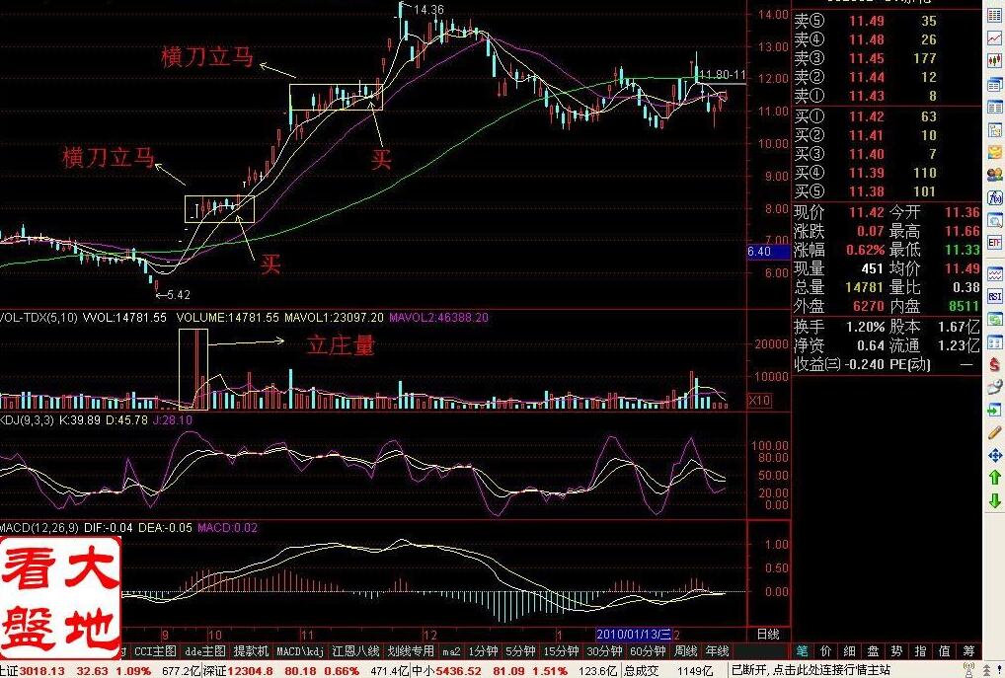Click the red dollar sign icon
This screenshot has height=678, width=1005.
point(995,364)
